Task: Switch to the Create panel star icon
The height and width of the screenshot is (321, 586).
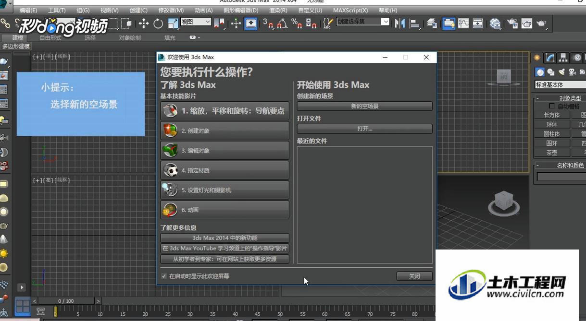Action: pos(537,58)
